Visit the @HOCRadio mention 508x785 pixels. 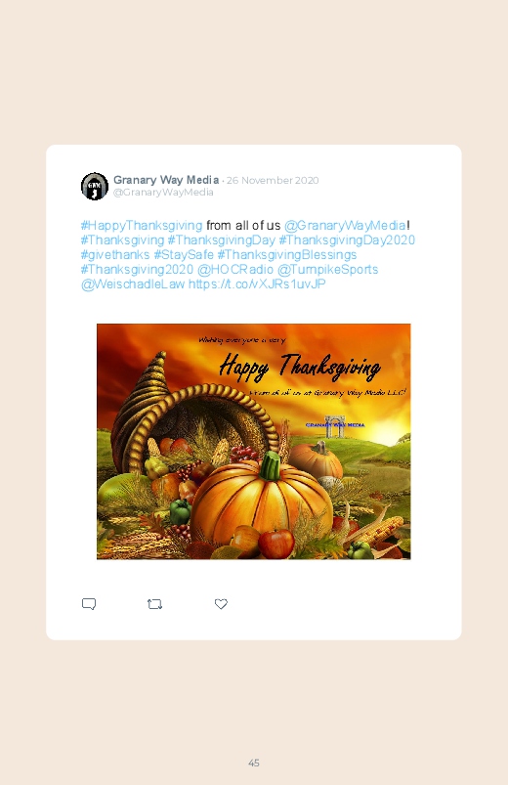[235, 269]
